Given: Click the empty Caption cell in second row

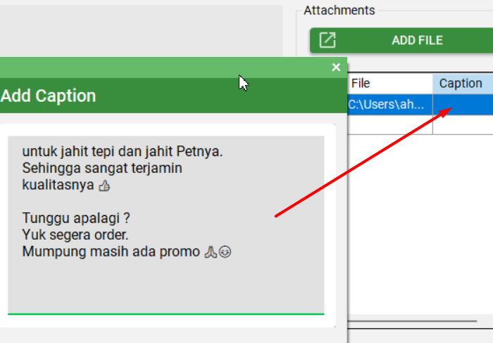Looking at the screenshot, I should [x=463, y=125].
